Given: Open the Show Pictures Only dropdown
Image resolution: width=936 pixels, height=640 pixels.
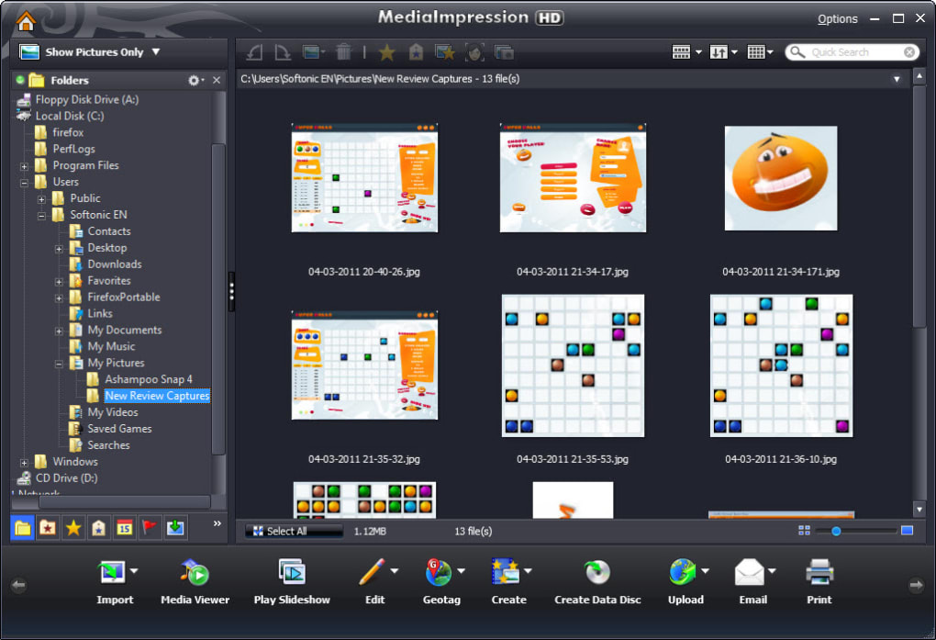Looking at the screenshot, I should (90, 52).
